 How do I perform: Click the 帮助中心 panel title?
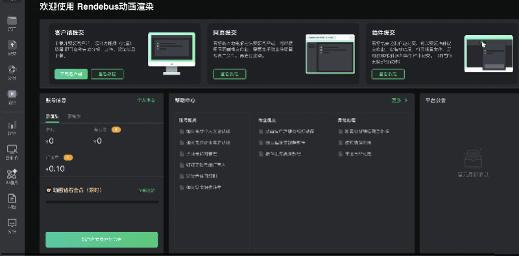185,100
